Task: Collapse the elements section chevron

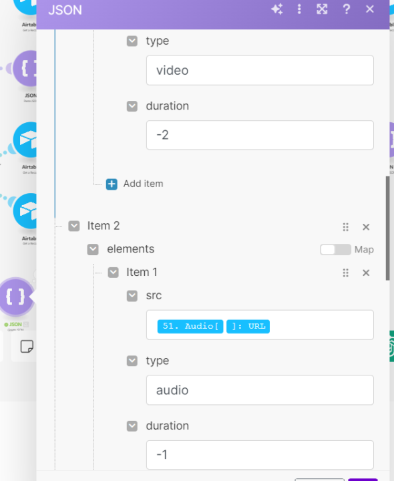Action: coord(93,250)
